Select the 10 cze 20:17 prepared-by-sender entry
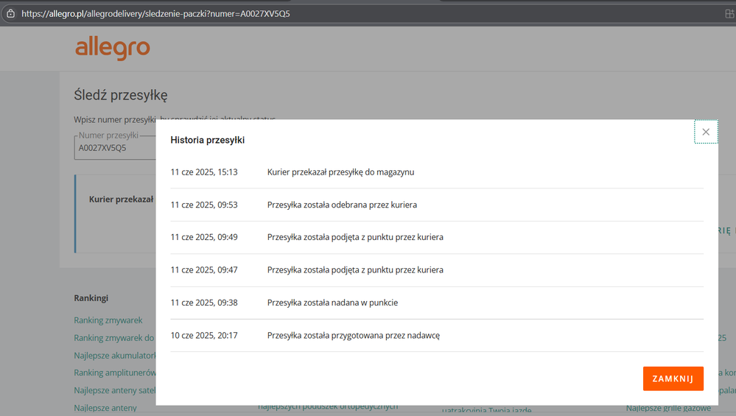736x416 pixels. click(x=353, y=336)
